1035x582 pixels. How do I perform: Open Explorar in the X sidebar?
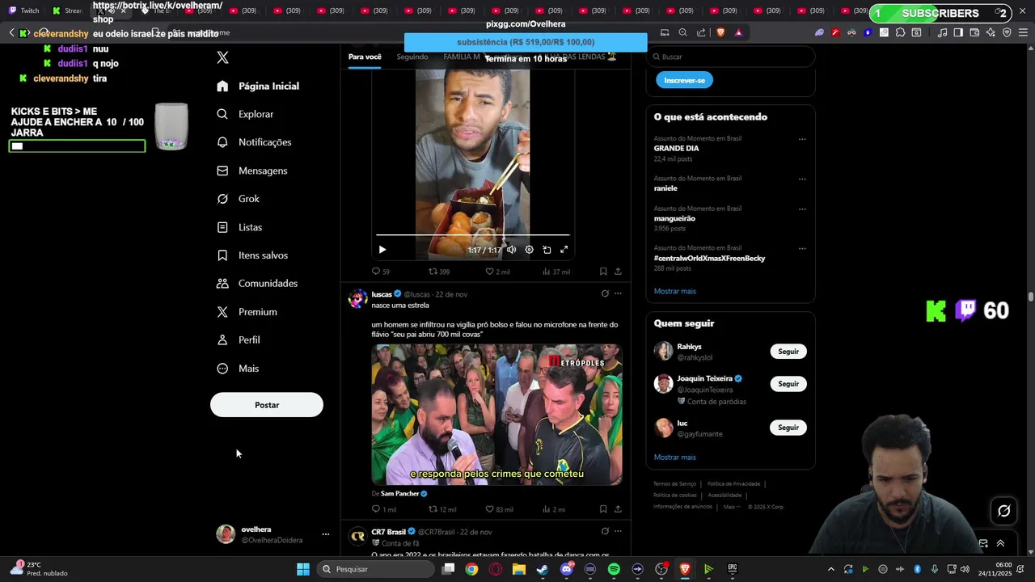[x=245, y=114]
